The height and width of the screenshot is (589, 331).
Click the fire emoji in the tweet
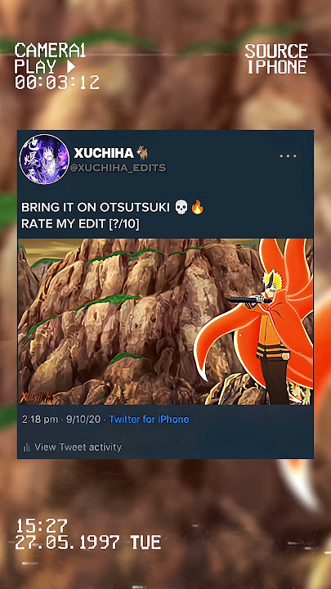pyautogui.click(x=197, y=207)
